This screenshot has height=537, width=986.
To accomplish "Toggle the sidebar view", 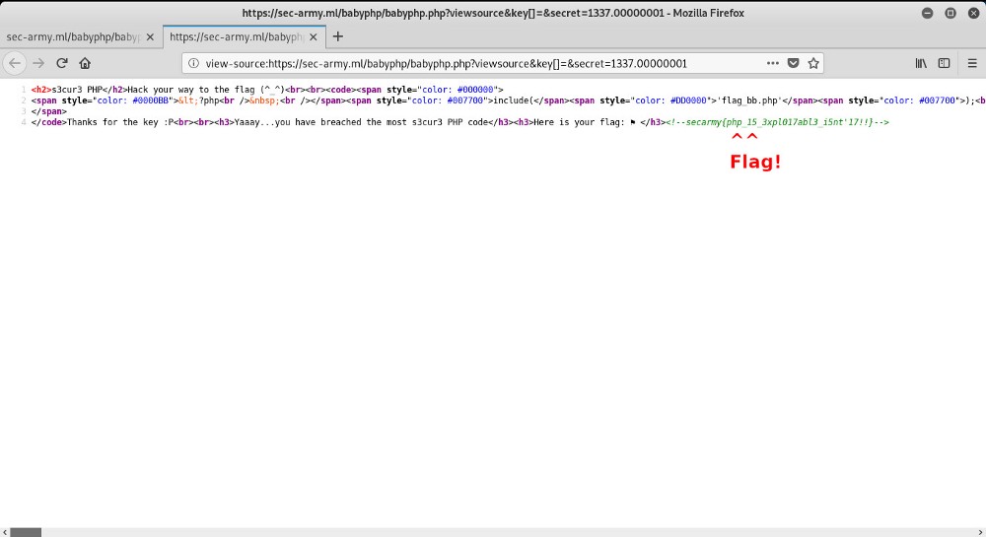I will (x=944, y=63).
